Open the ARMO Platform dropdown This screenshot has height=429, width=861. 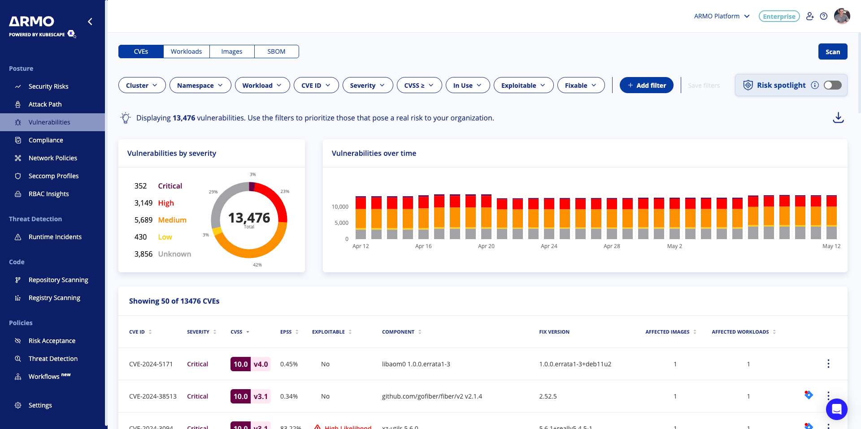pos(722,16)
